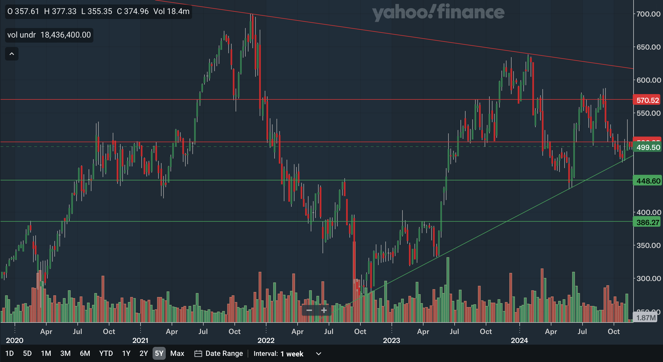Image resolution: width=663 pixels, height=362 pixels.
Task: Click the calendar icon beside Date Range
Action: pos(198,354)
